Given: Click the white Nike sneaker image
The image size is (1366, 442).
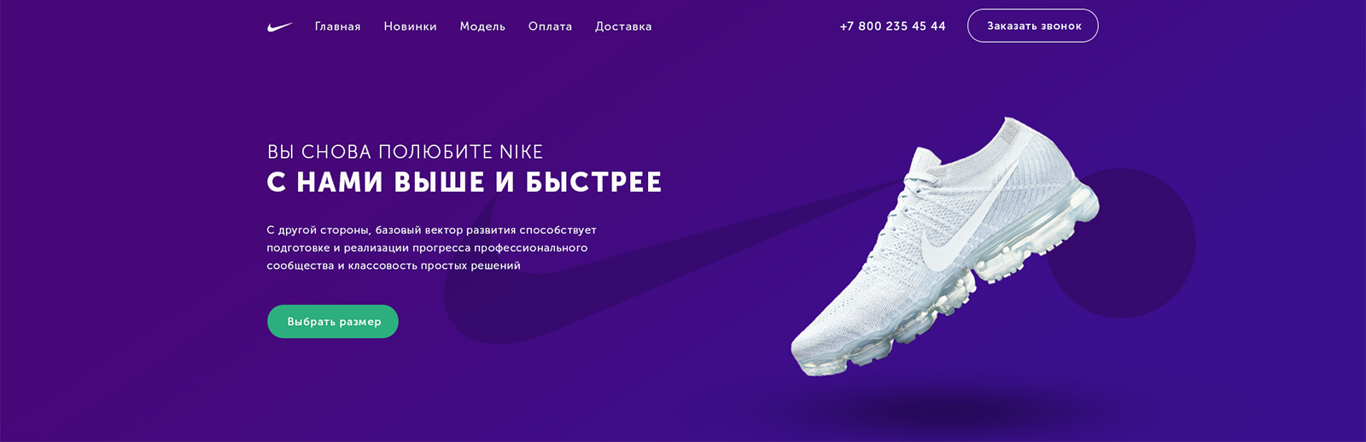Looking at the screenshot, I should click(943, 247).
